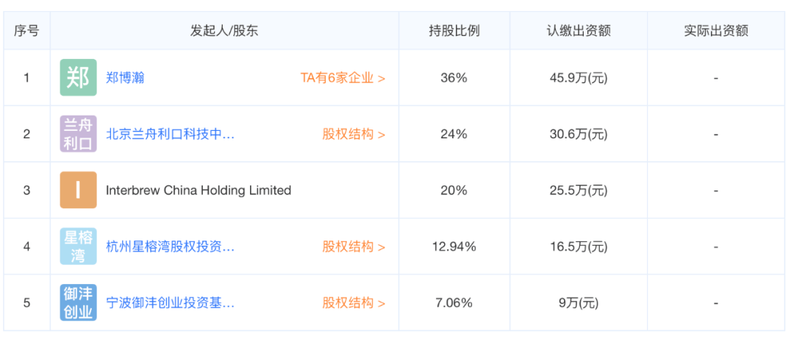Open shareholder 郑博瀚 profile link
Screen dimensions: 794x348
(x=125, y=78)
